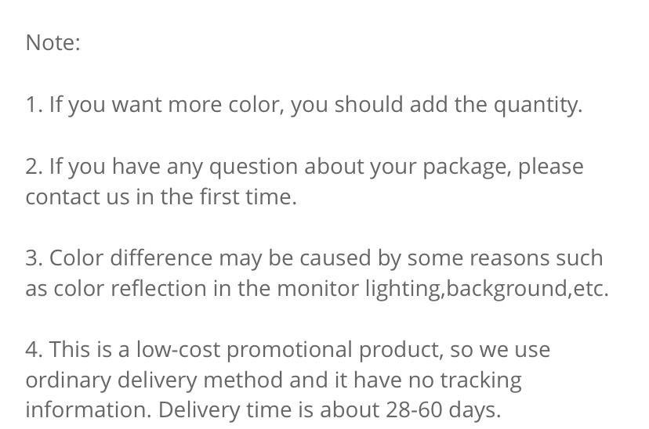Viewport: 649px width, 429px height.
Task: Click 'Color difference' in note 3
Action: [131, 258]
